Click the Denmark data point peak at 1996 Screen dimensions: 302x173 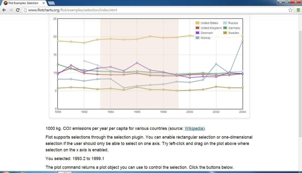click(x=137, y=63)
